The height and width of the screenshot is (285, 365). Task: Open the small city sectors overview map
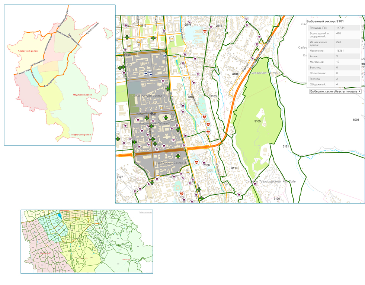(87, 242)
